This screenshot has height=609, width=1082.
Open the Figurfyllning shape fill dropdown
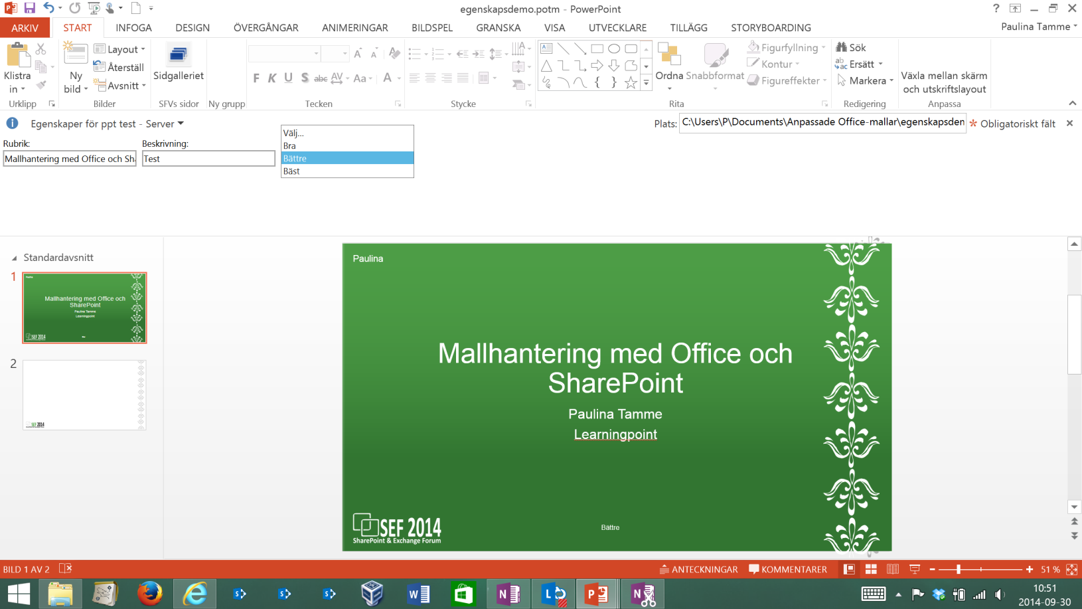coord(787,48)
